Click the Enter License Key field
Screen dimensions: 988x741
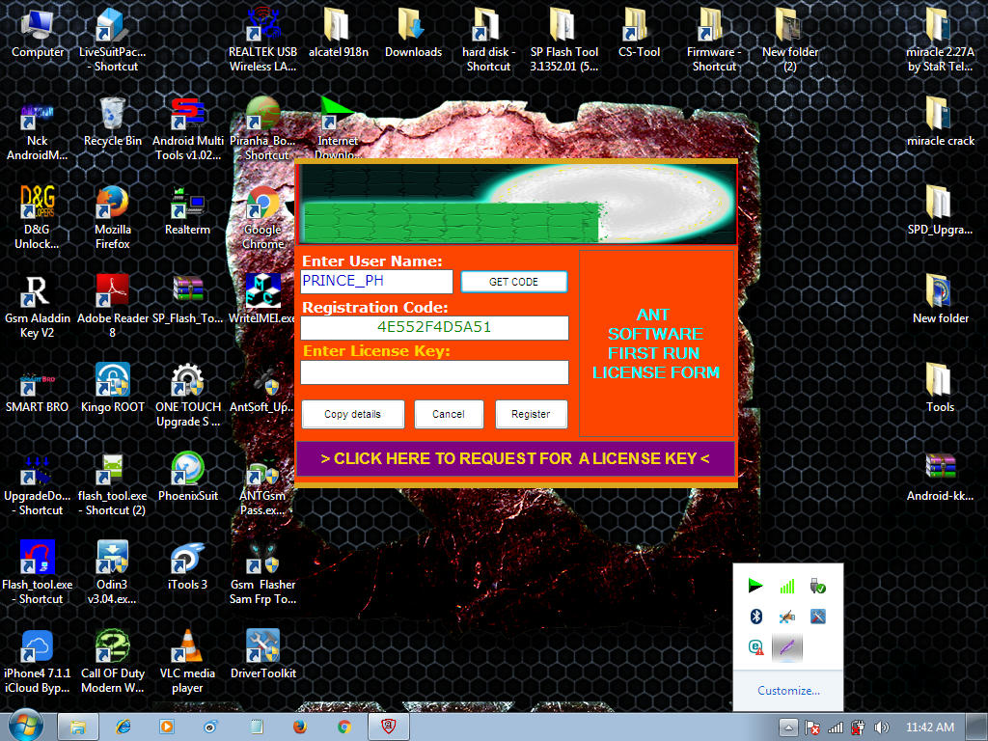coord(434,372)
